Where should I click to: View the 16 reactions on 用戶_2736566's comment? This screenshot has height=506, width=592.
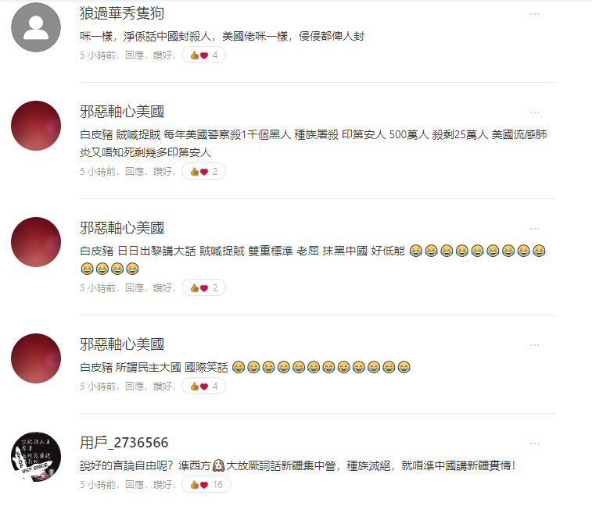(206, 484)
